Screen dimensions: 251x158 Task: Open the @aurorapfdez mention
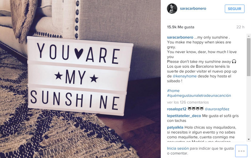(x=217, y=109)
